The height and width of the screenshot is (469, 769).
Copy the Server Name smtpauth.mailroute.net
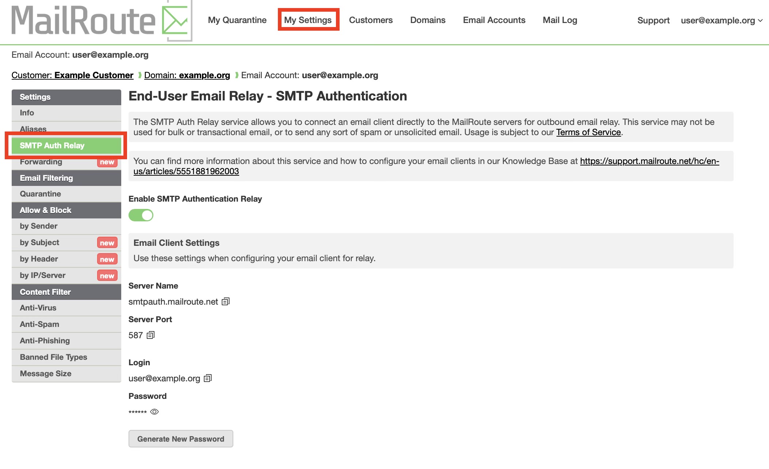coord(226,301)
